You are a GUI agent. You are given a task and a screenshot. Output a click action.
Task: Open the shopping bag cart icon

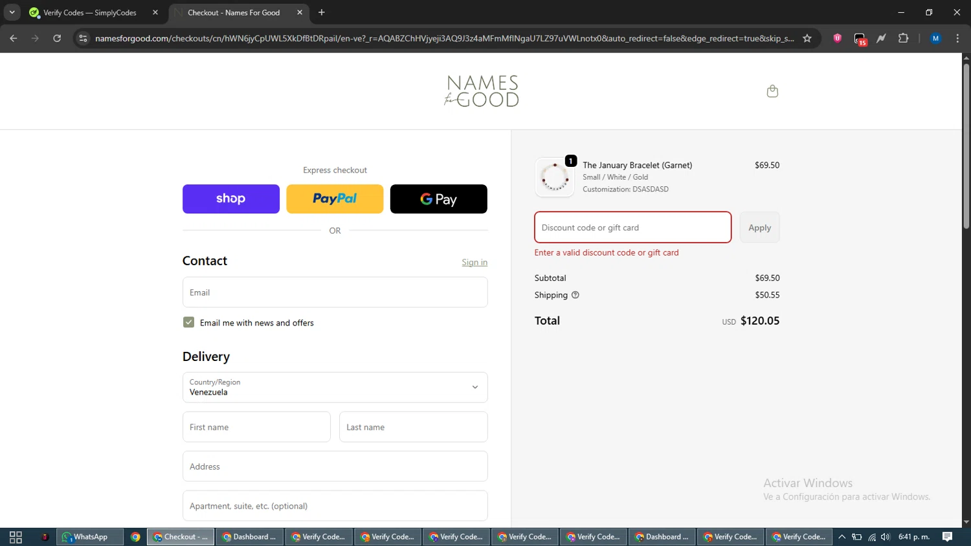pos(772,91)
